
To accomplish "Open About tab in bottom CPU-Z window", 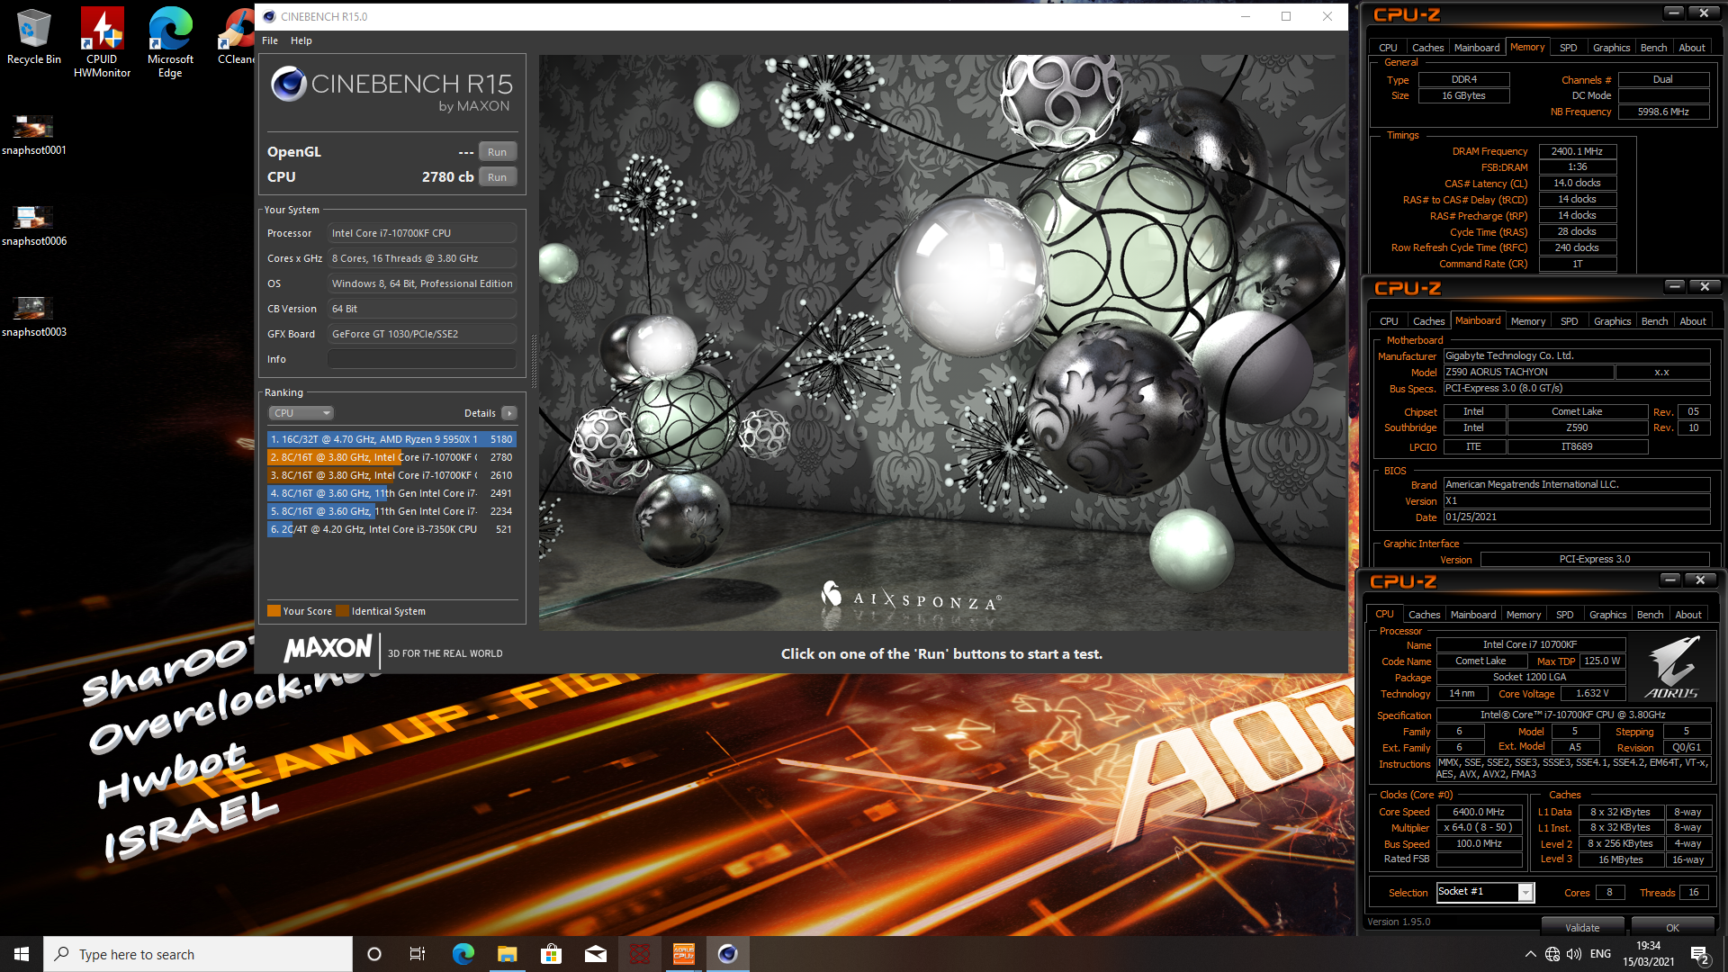I will (1688, 615).
